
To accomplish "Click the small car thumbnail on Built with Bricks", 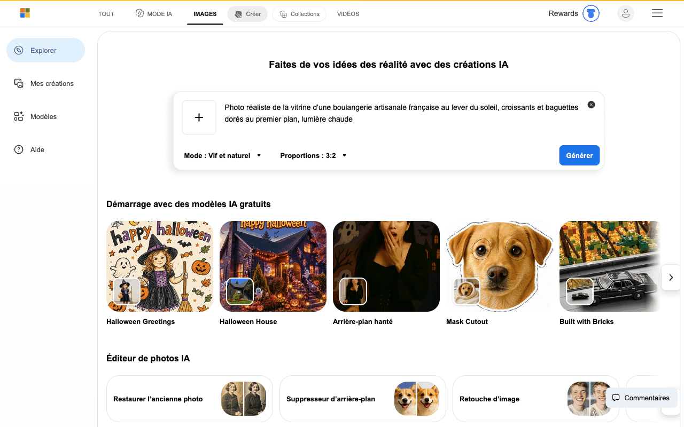I will (x=580, y=291).
